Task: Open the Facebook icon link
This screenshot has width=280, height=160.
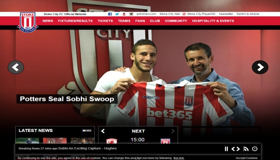Action: click(x=110, y=14)
